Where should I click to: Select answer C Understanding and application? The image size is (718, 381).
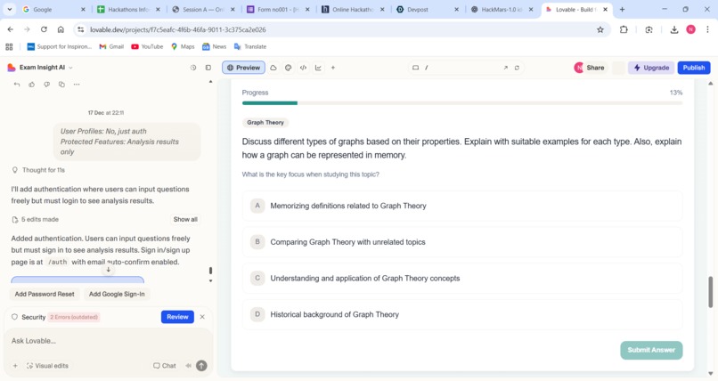pyautogui.click(x=462, y=278)
